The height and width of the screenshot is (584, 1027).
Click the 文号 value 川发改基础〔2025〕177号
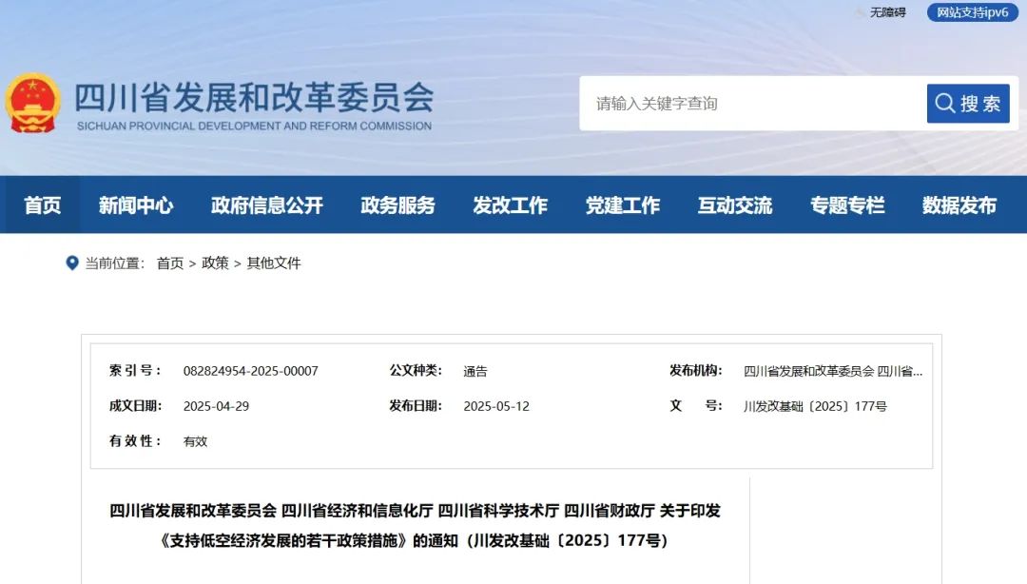coord(816,406)
